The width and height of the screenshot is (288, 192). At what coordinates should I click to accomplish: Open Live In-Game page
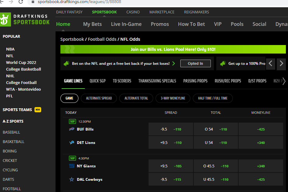[x=126, y=24]
